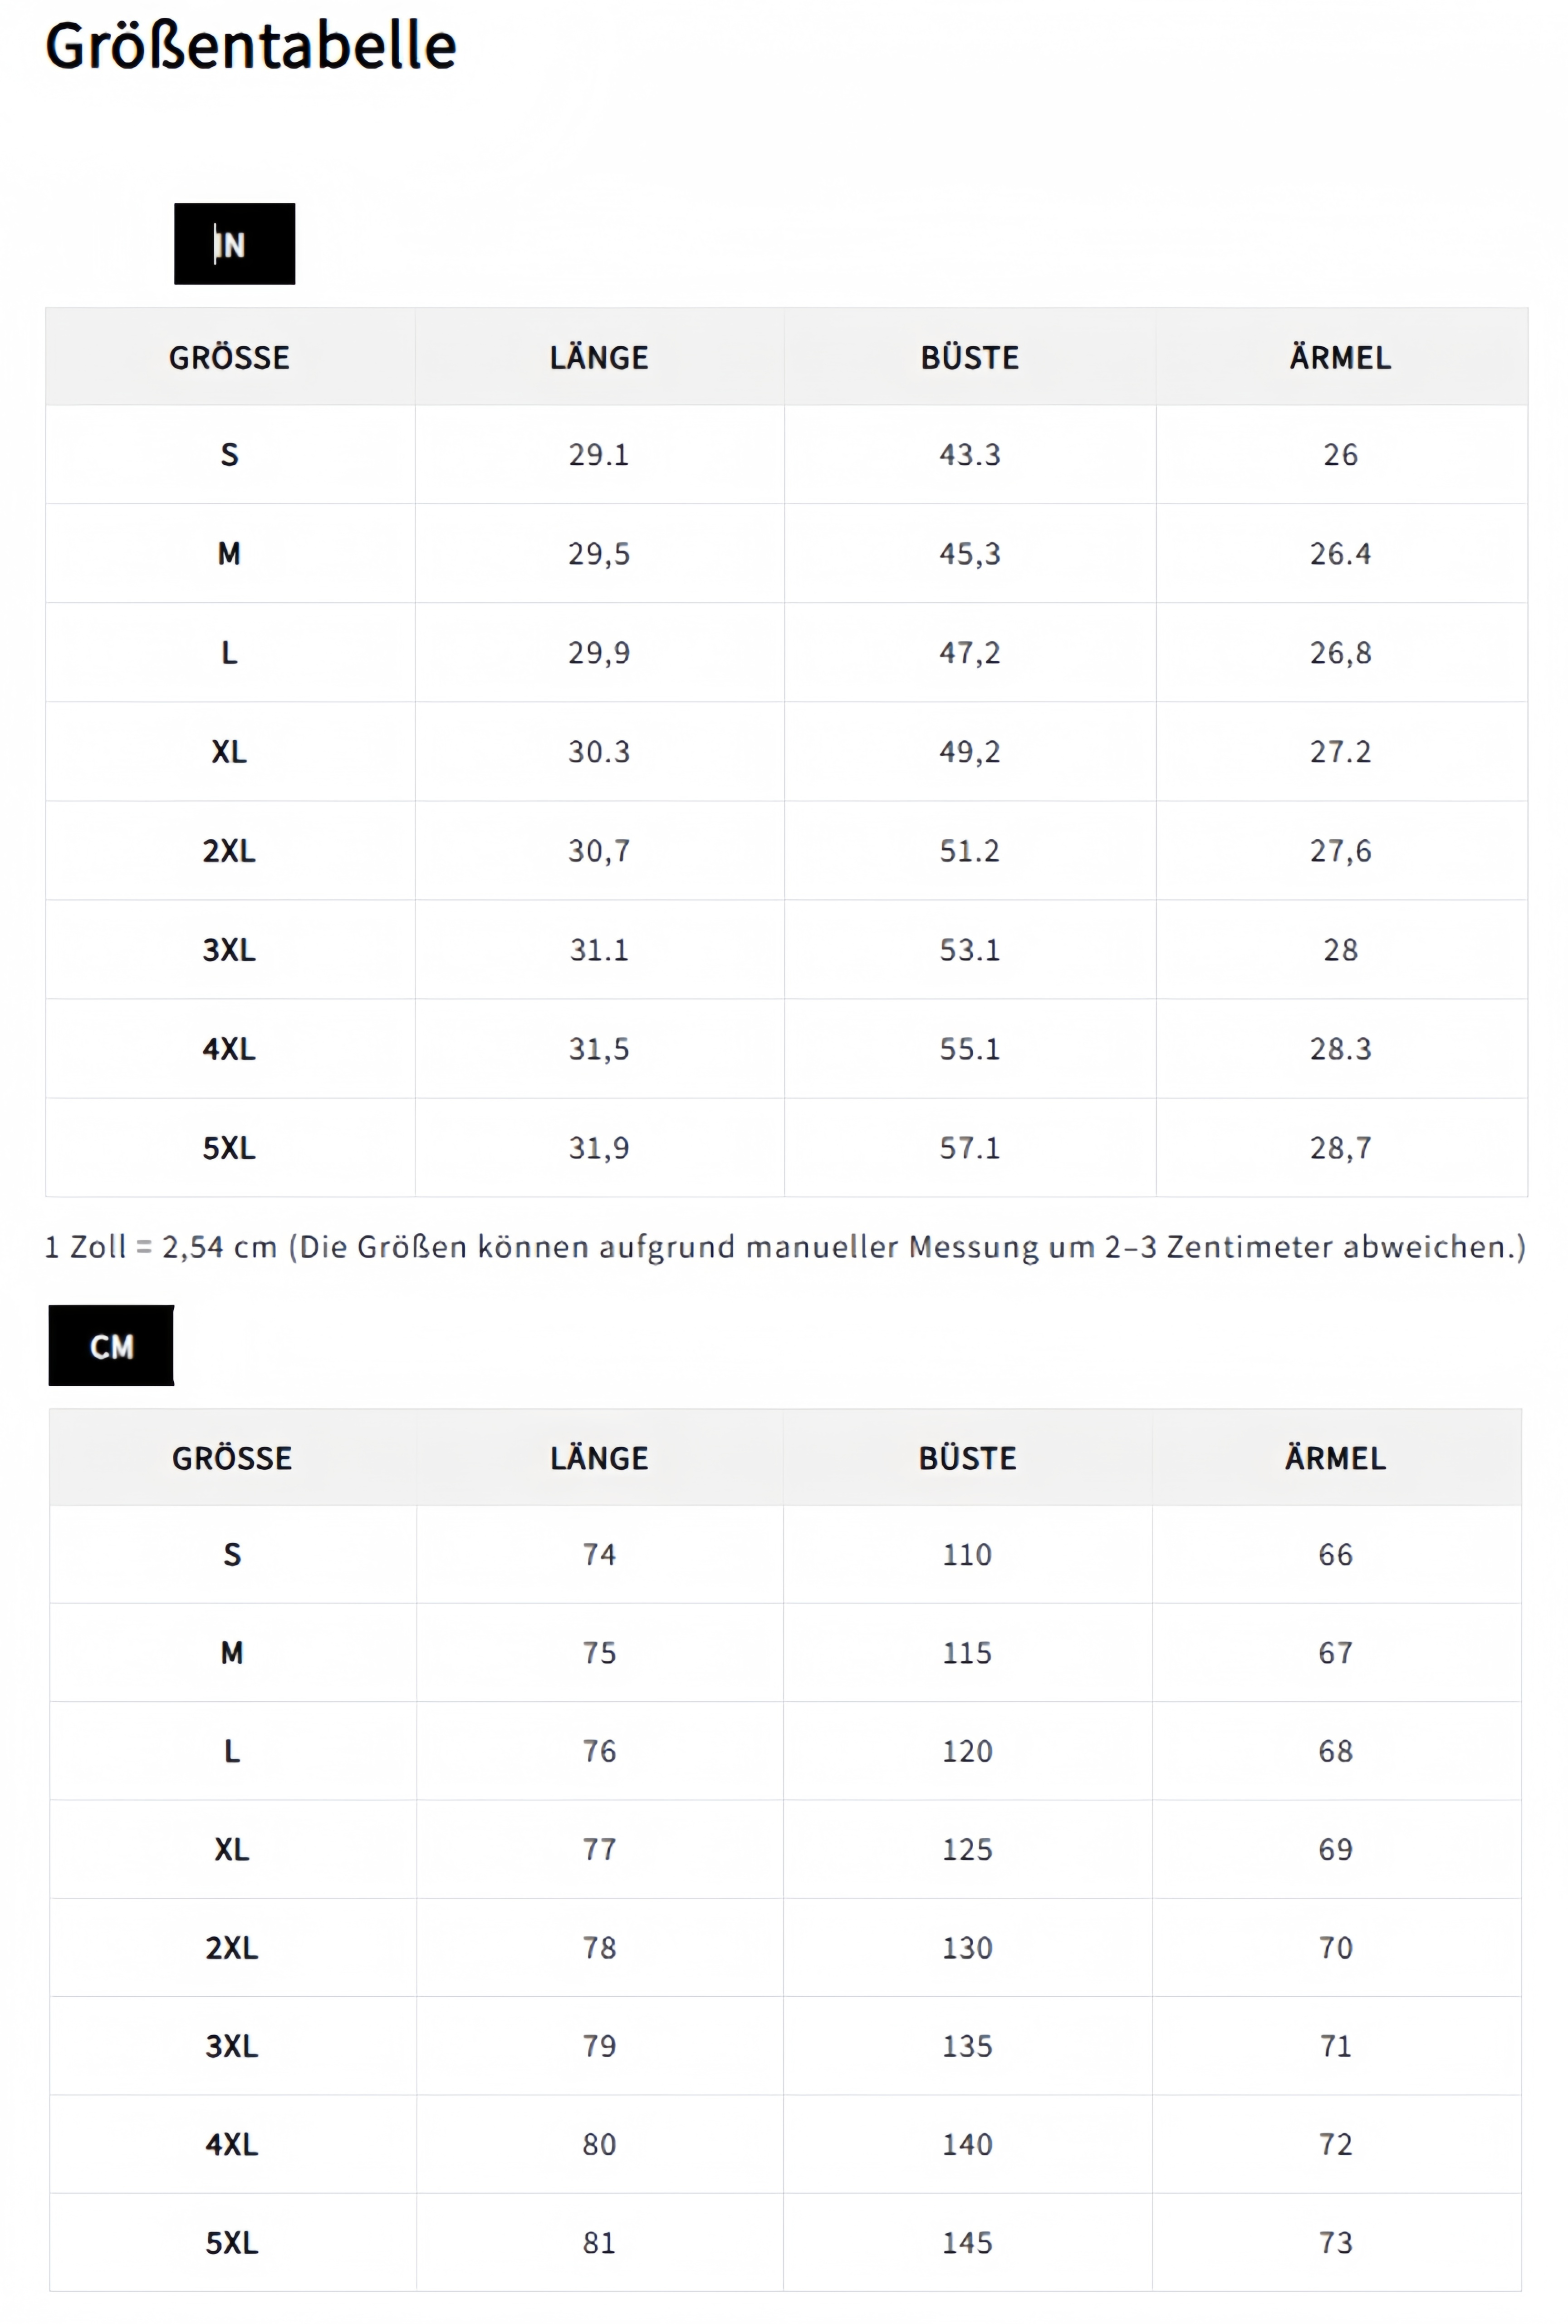Screen dimensions: 1568x2324
Task: Select the 43.3 bust value cell
Action: coord(970,454)
